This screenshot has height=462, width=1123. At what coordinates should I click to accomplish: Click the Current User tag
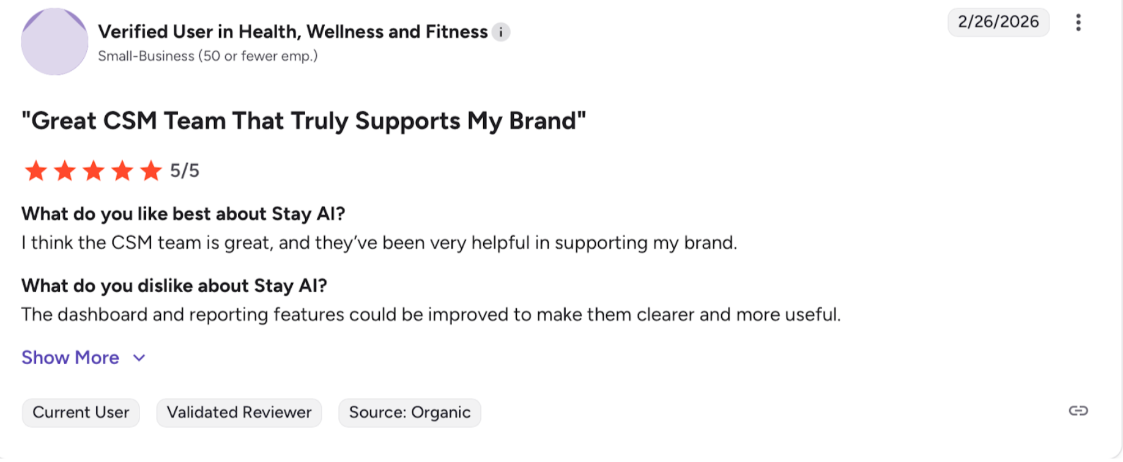81,413
